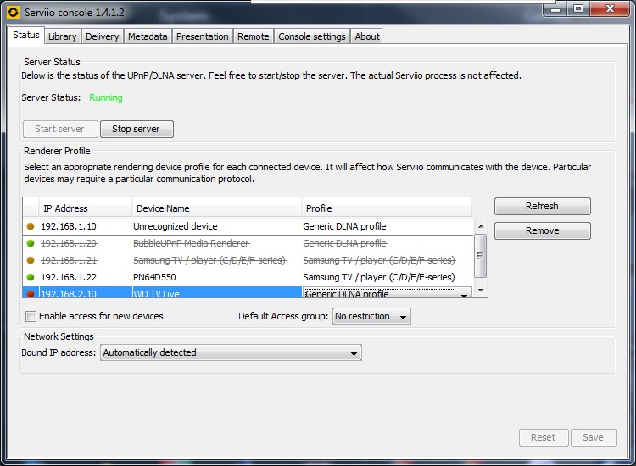Viewport: 636px width, 466px height.
Task: Click green status dot for 192.168.1.20
Action: pyautogui.click(x=31, y=243)
